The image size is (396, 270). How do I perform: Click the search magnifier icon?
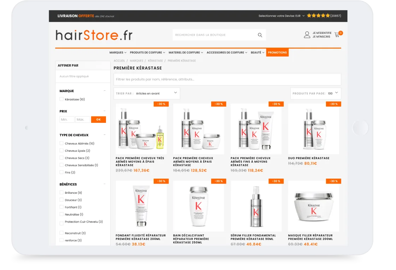260,35
